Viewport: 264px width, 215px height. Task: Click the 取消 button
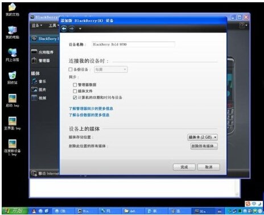click(x=209, y=167)
